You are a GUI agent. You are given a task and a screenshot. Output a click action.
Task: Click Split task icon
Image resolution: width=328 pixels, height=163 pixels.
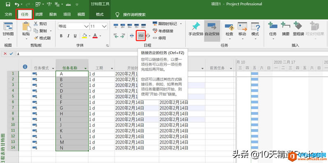[132, 36]
